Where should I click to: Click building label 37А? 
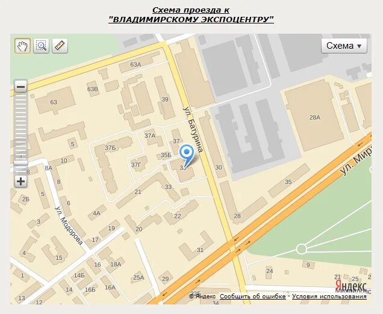[x=150, y=136]
